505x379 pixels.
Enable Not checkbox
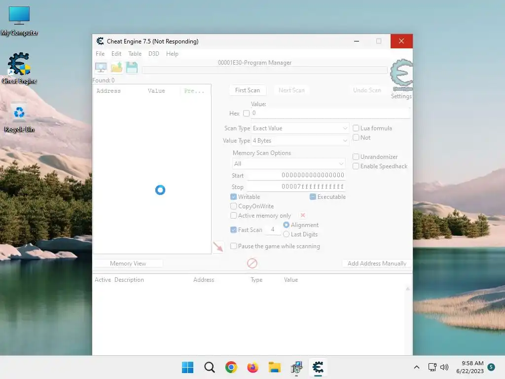356,138
